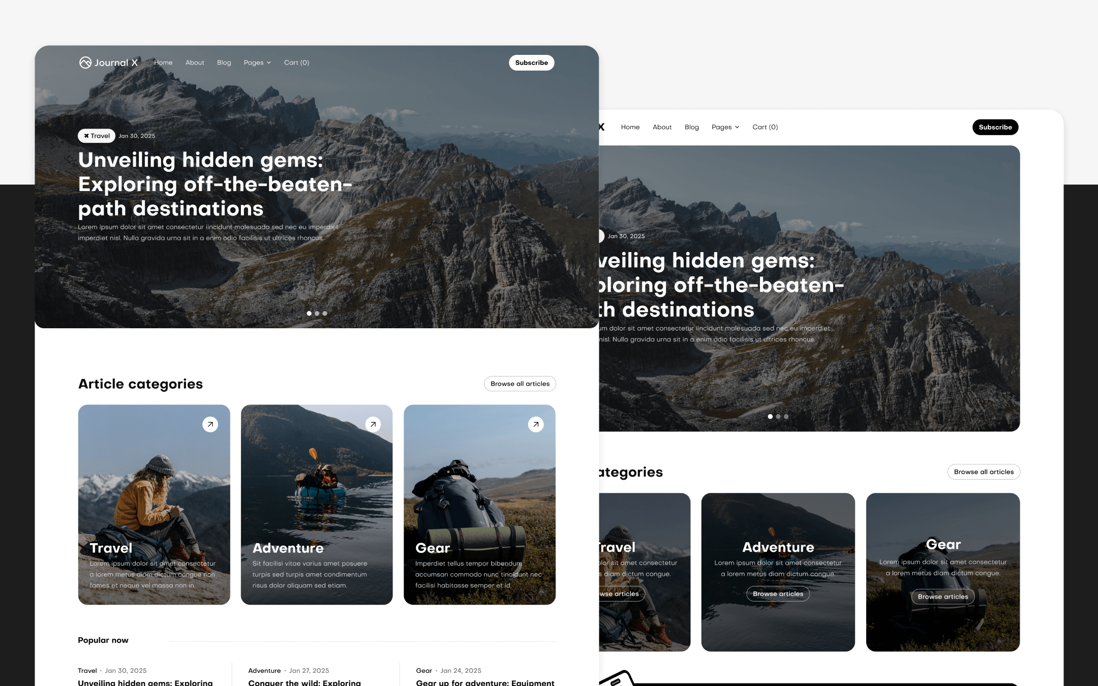Click Gear label in Popular now list

click(424, 671)
